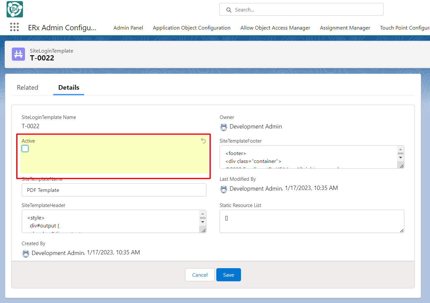430x303 pixels.
Task: Toggle the Active checkbox
Action: click(x=25, y=149)
